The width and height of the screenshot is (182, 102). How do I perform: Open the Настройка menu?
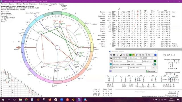tap(53, 4)
